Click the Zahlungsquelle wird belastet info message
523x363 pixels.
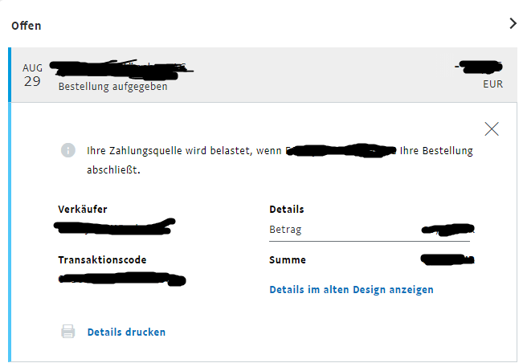click(280, 160)
